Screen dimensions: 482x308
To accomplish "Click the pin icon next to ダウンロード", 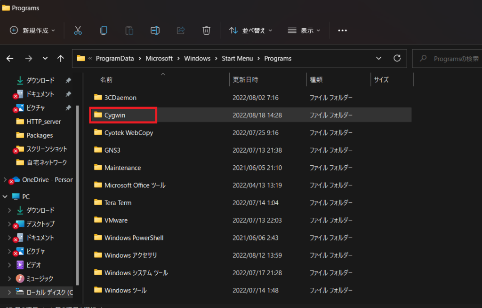I will (x=68, y=80).
